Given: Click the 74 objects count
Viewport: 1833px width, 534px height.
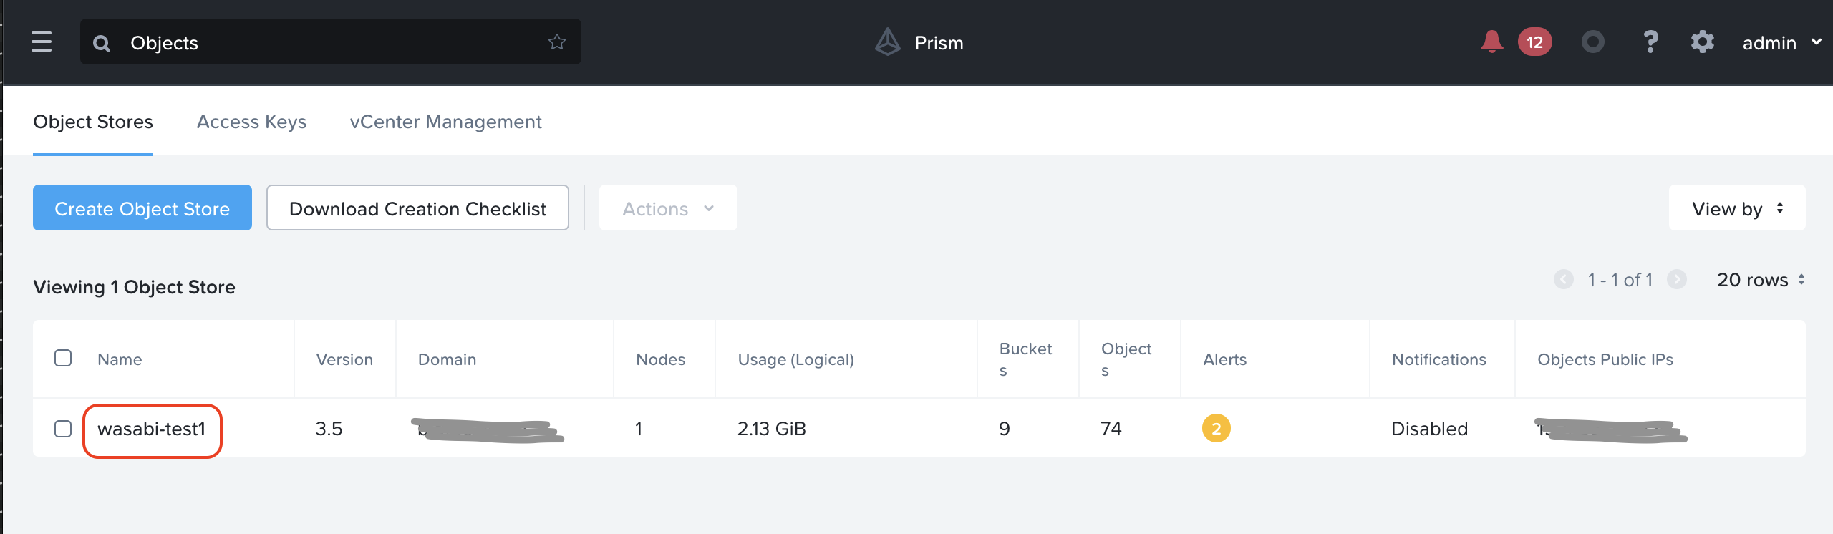Looking at the screenshot, I should pyautogui.click(x=1111, y=429).
